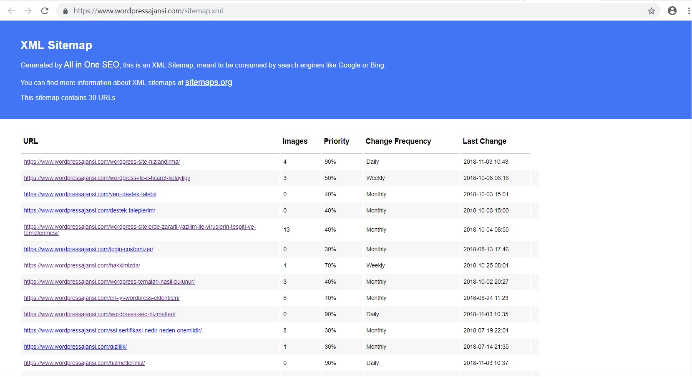
Task: Follow the destek-taleplerim link
Action: (90, 210)
